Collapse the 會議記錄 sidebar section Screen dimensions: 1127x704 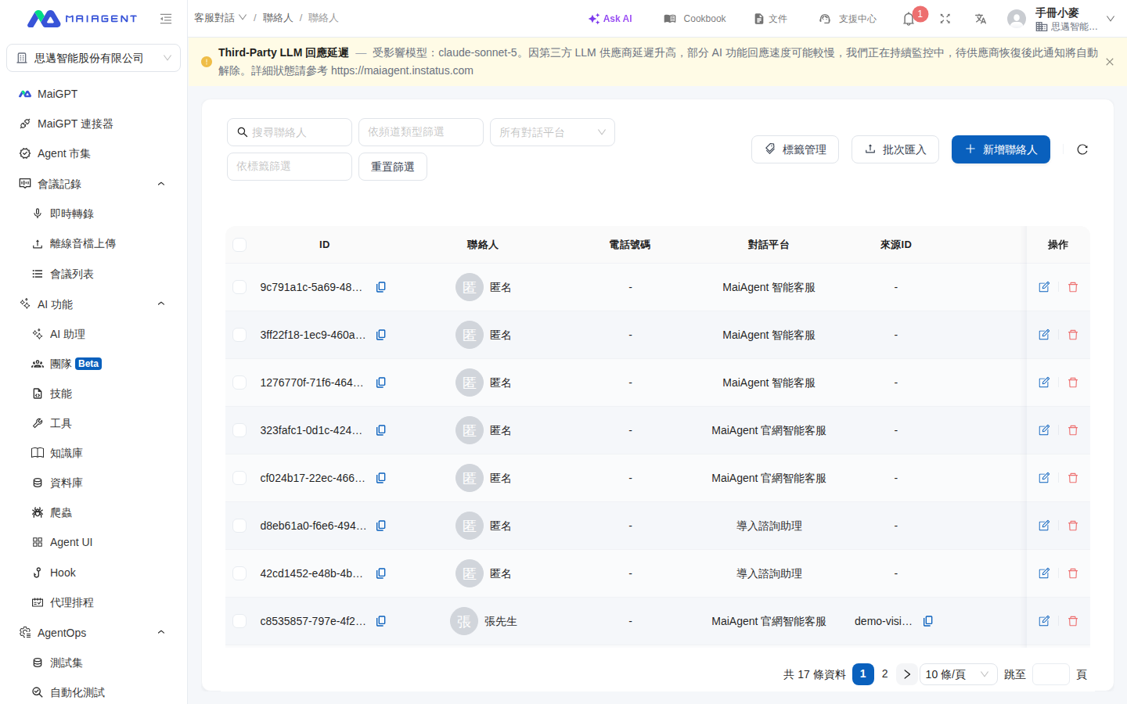click(161, 184)
